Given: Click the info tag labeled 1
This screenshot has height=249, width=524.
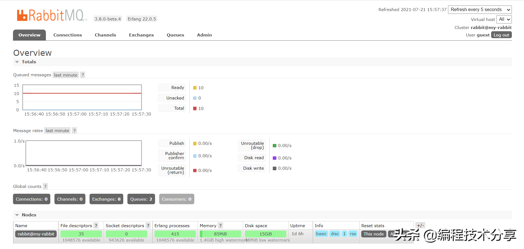Looking at the screenshot, I should pyautogui.click(x=344, y=234).
